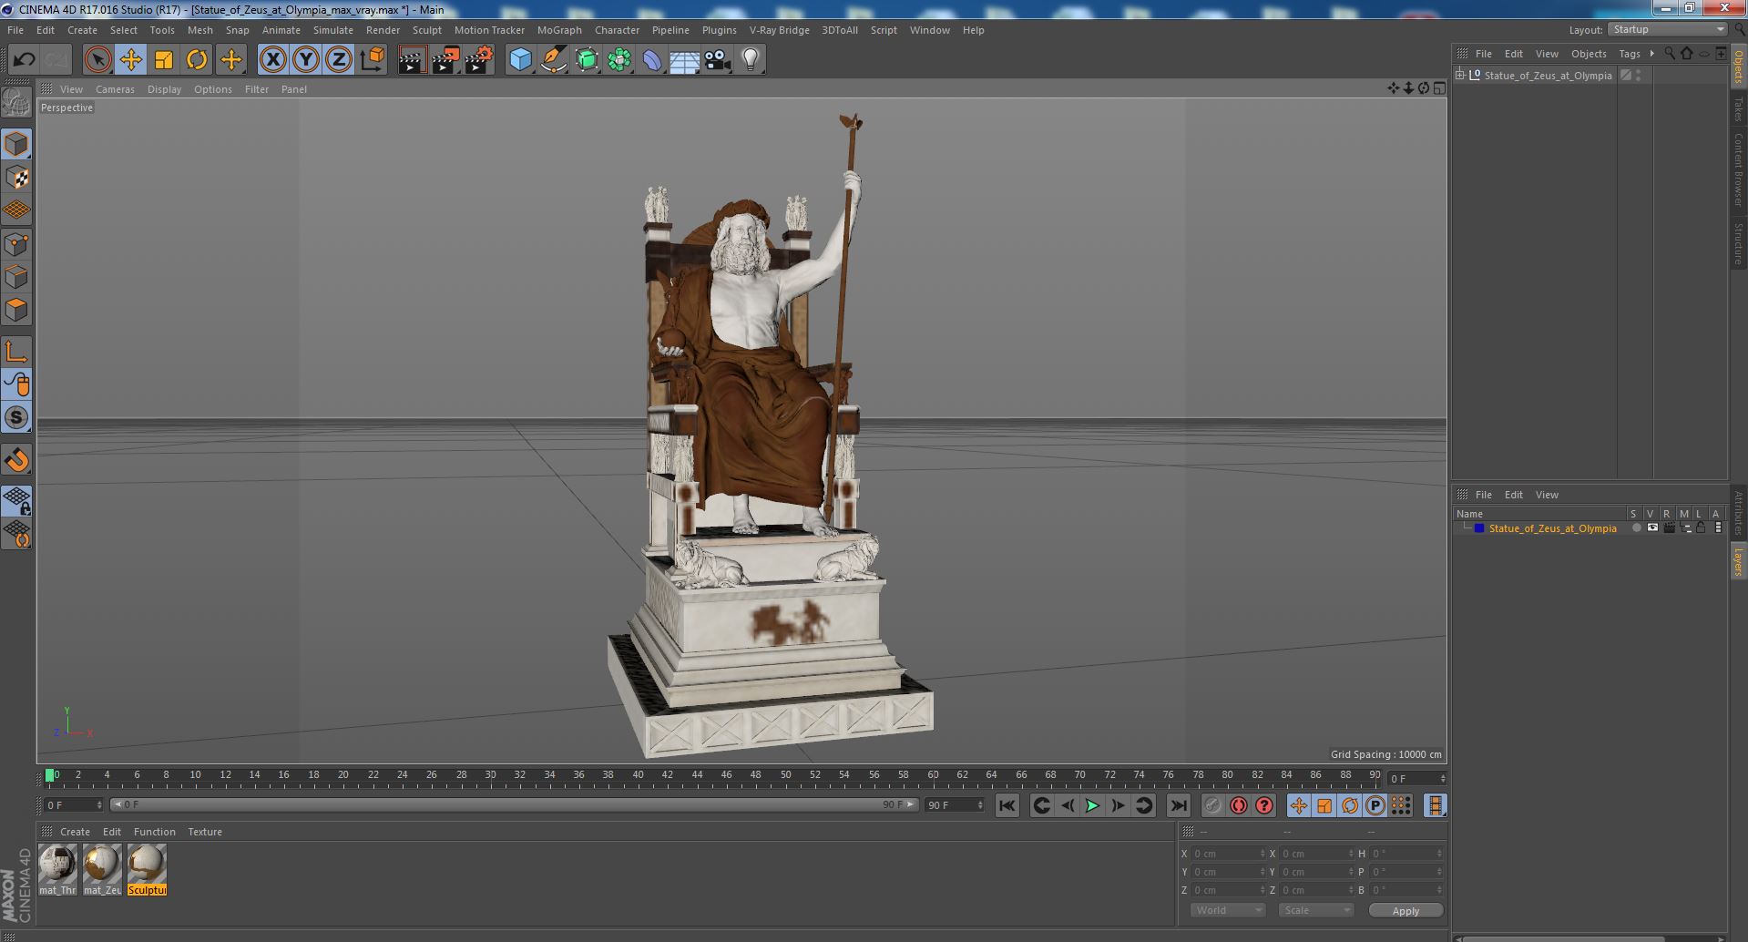Toggle Snap enable S icon
1748x942 pixels.
click(16, 417)
